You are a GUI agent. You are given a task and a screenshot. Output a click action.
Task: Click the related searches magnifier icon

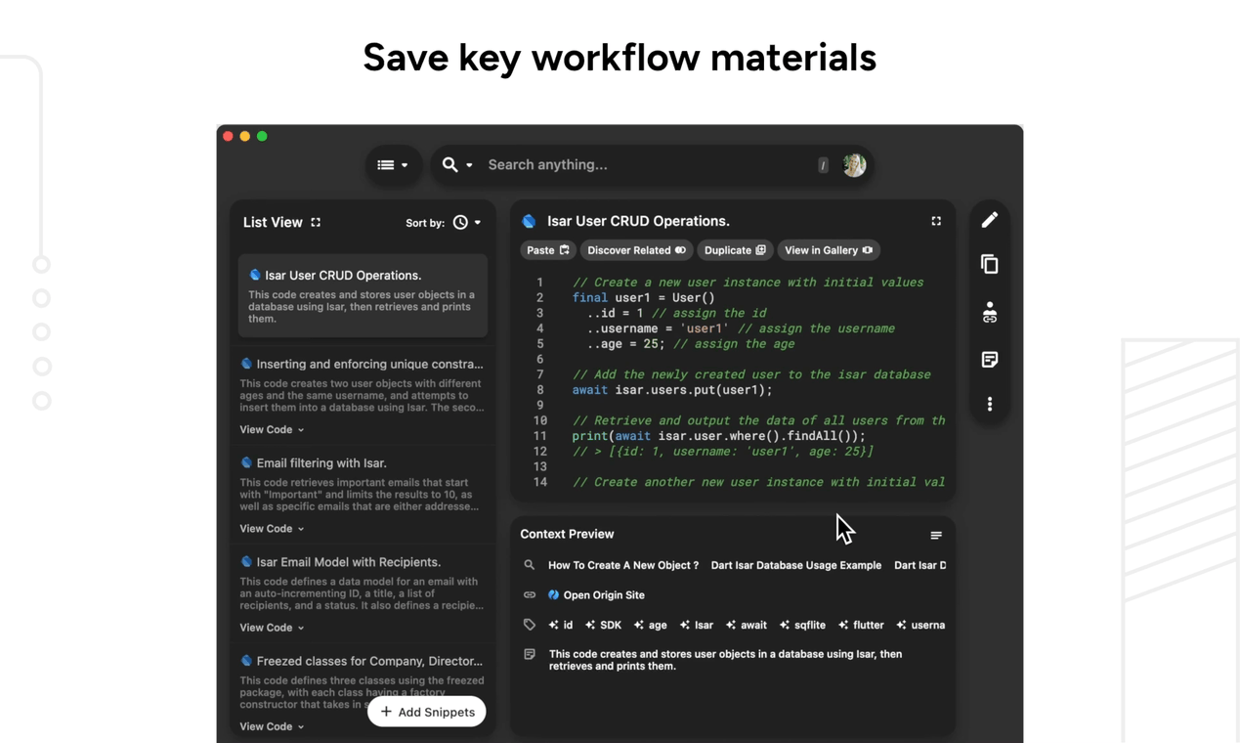[530, 565]
